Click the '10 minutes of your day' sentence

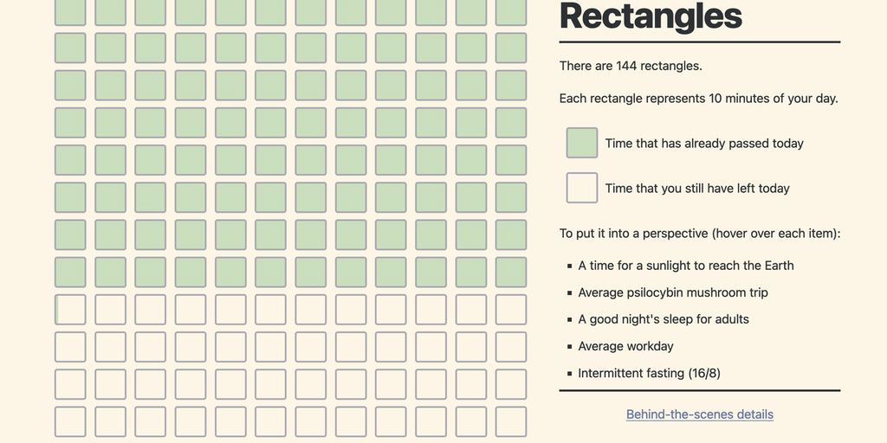pos(698,99)
